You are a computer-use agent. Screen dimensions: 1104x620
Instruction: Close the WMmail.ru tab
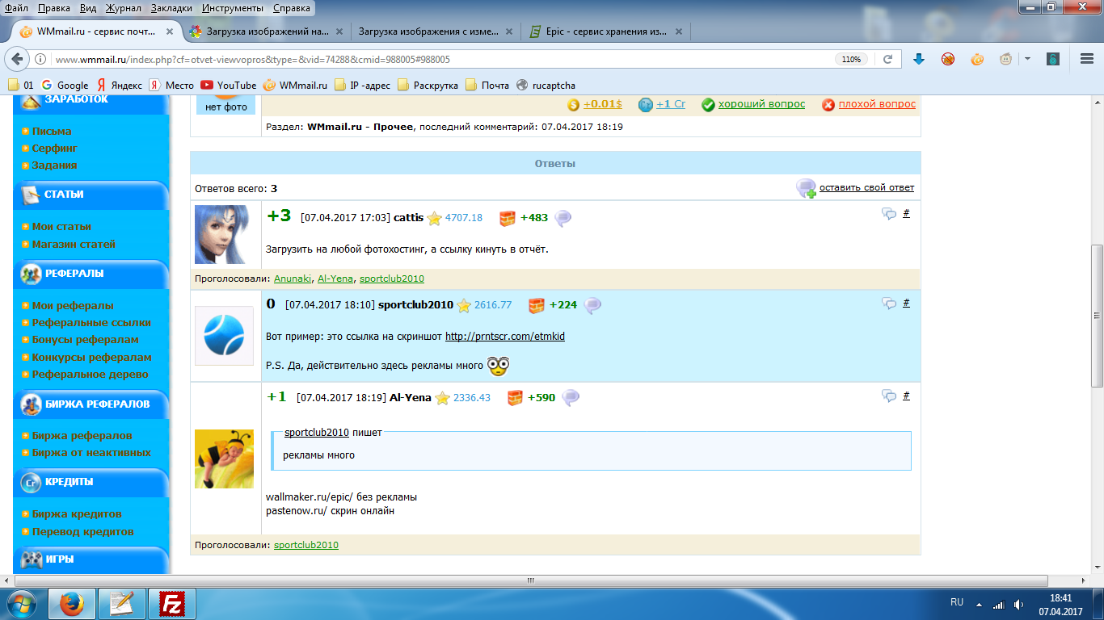[170, 32]
